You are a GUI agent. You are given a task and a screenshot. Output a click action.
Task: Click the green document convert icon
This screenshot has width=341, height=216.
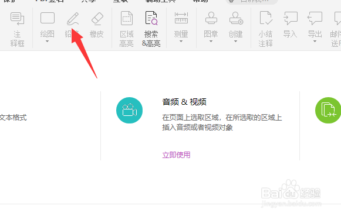click(x=328, y=111)
